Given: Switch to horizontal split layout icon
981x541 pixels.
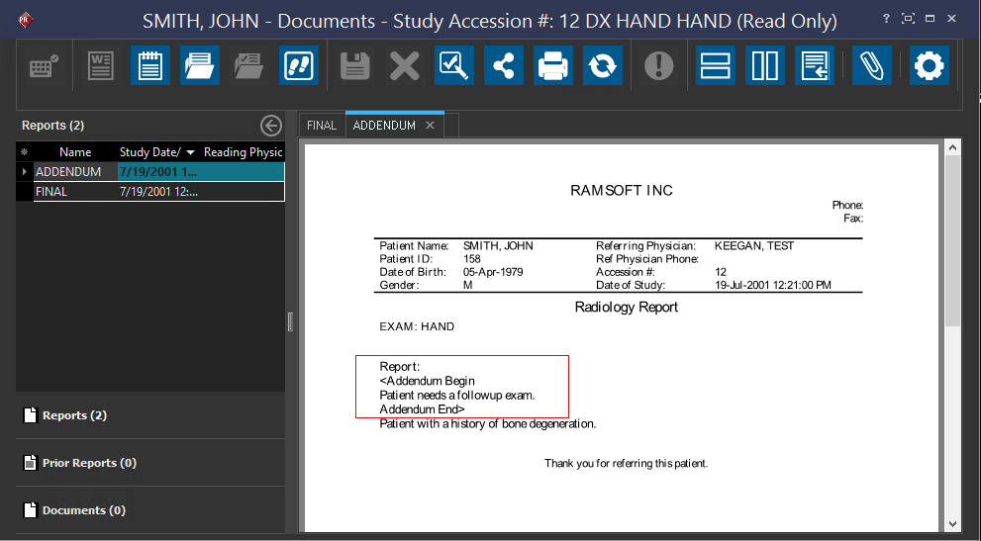Looking at the screenshot, I should point(715,66).
